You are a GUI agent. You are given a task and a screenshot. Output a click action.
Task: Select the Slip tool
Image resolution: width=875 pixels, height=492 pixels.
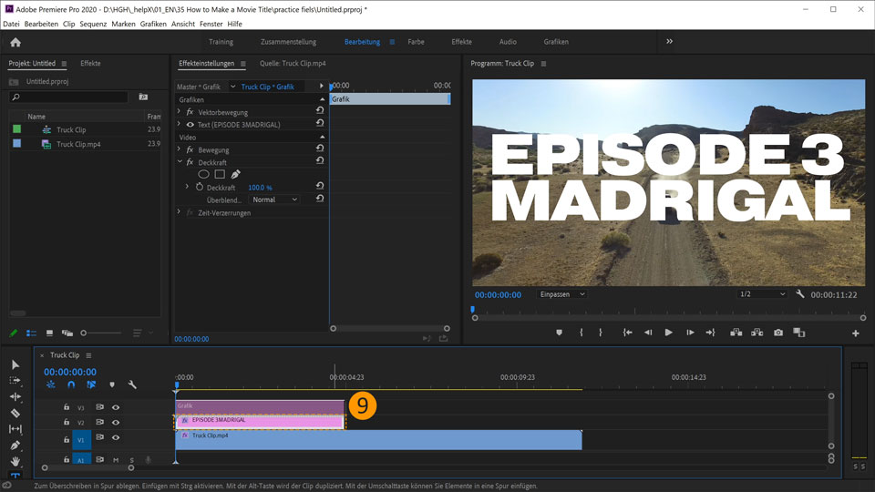point(15,429)
